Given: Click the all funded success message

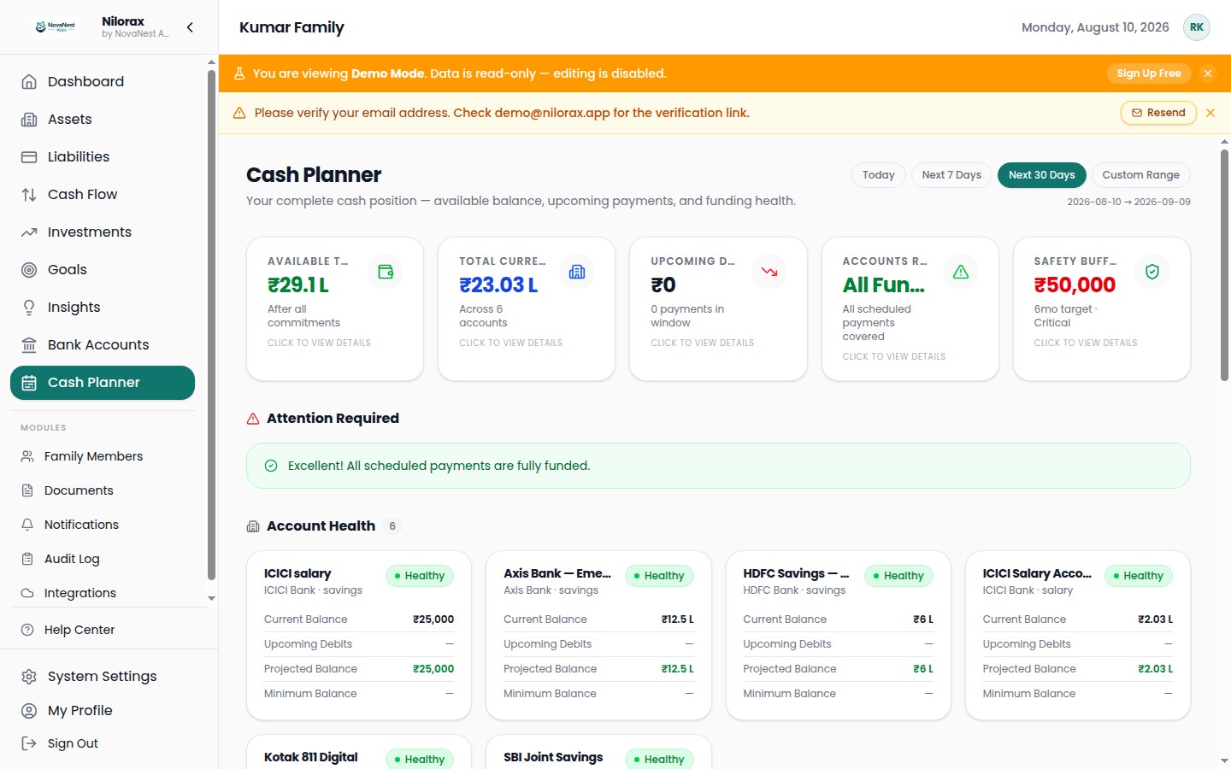Looking at the screenshot, I should (x=718, y=466).
